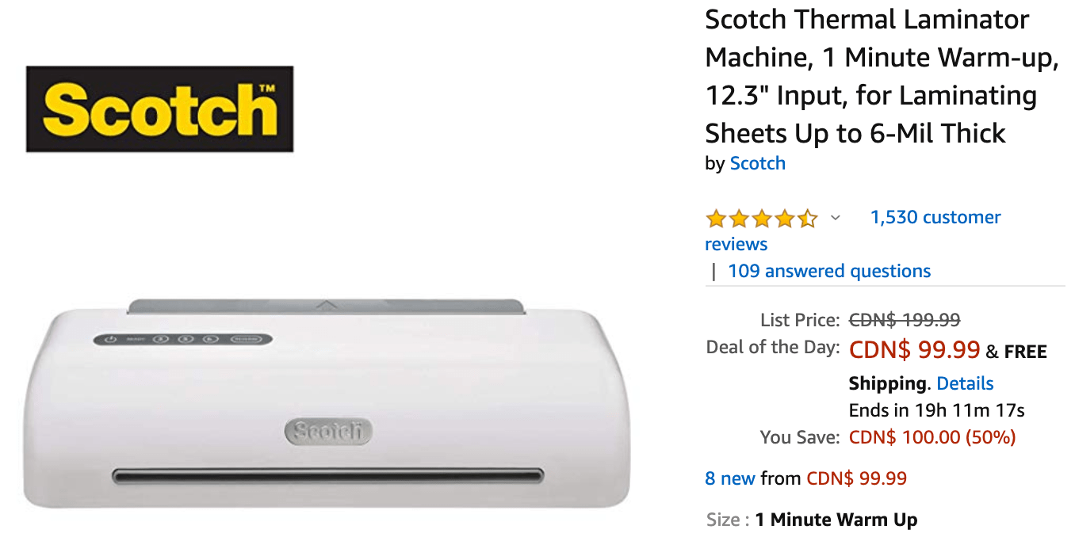Click the gray Scotch badge on laminator
Image resolution: width=1075 pixels, height=537 pixels.
point(327,432)
